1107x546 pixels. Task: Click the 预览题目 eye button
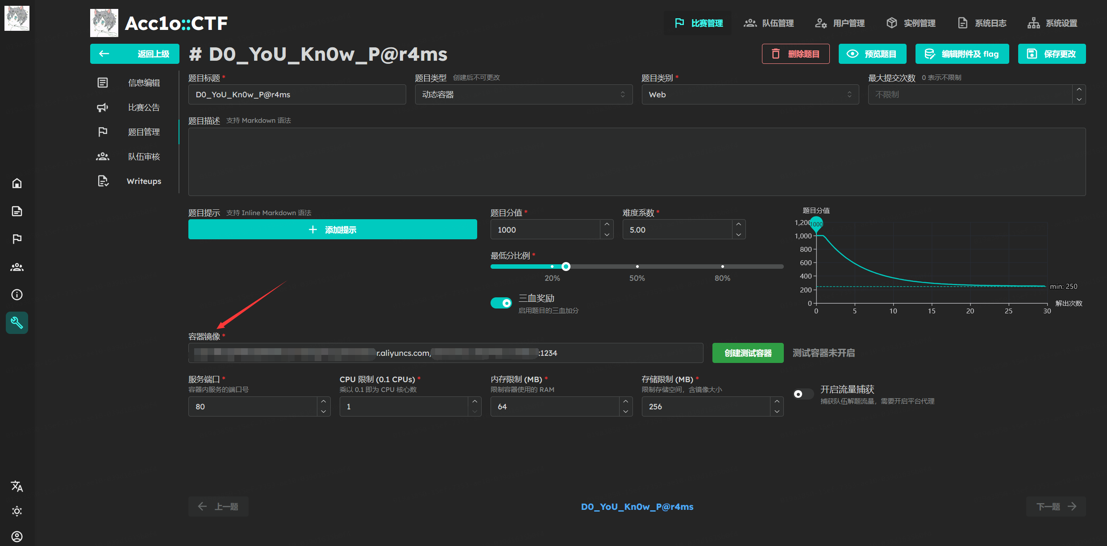pos(872,54)
